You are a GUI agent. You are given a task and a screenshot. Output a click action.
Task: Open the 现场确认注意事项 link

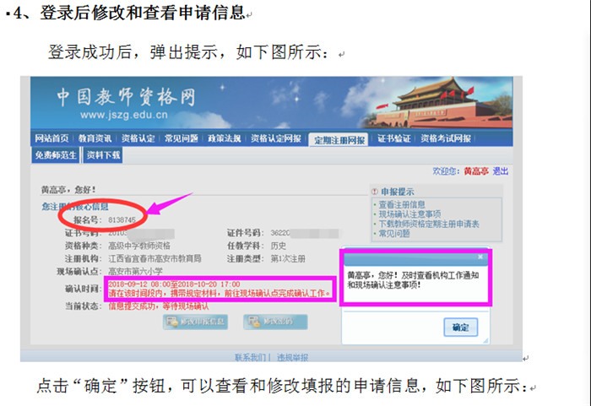409,214
